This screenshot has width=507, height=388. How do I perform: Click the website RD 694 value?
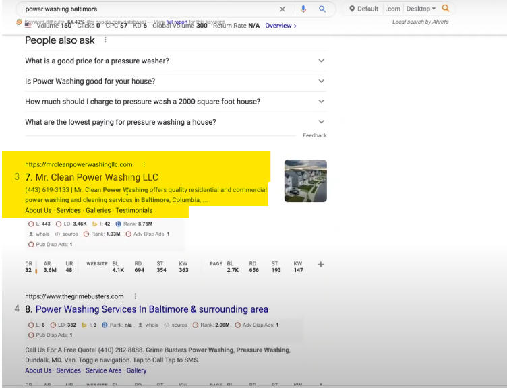point(140,270)
